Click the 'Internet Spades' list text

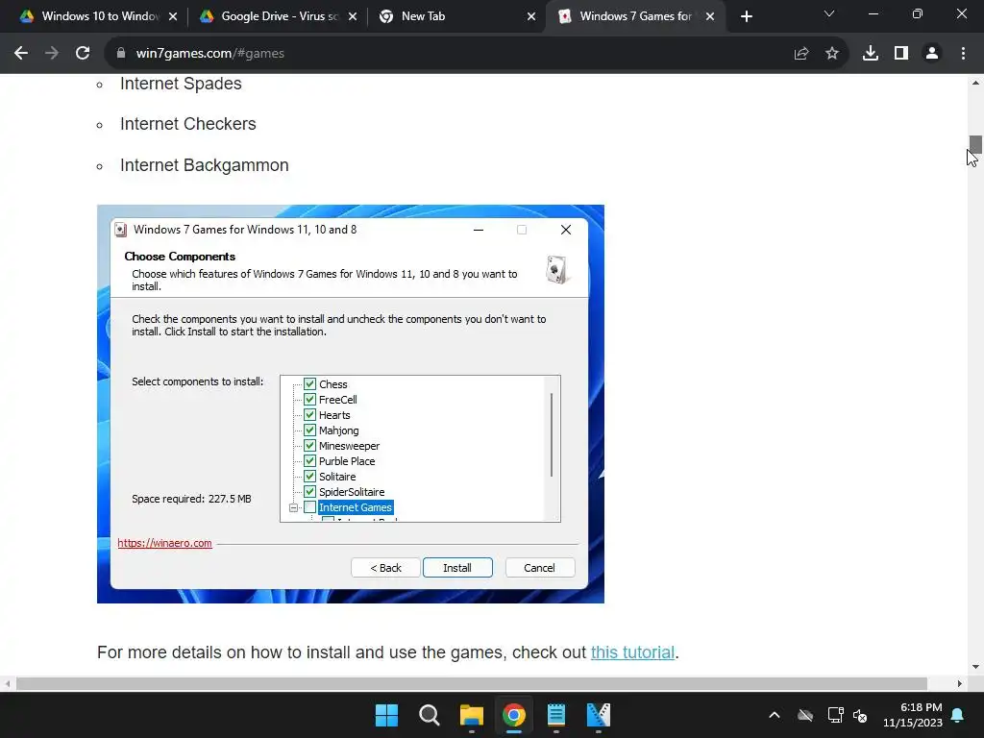coord(181,84)
